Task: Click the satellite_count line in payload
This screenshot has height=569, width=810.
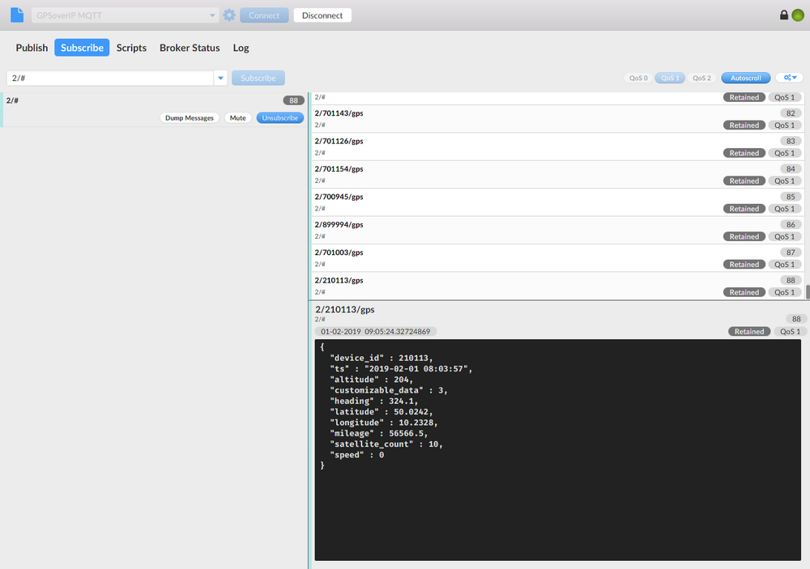Action: pos(386,444)
